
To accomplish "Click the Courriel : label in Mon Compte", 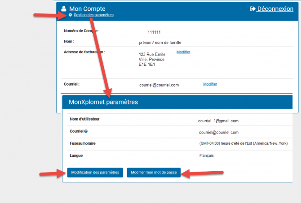I will (71, 84).
